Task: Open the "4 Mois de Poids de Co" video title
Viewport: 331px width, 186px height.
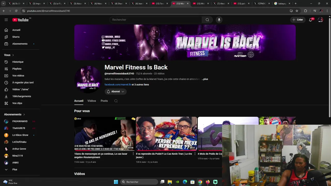Action: tap(210, 154)
